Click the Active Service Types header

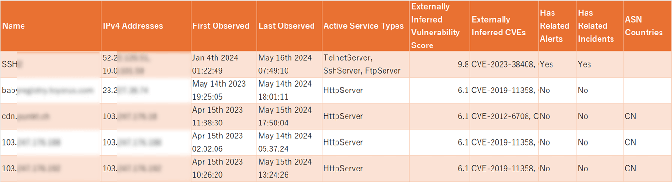coord(366,26)
